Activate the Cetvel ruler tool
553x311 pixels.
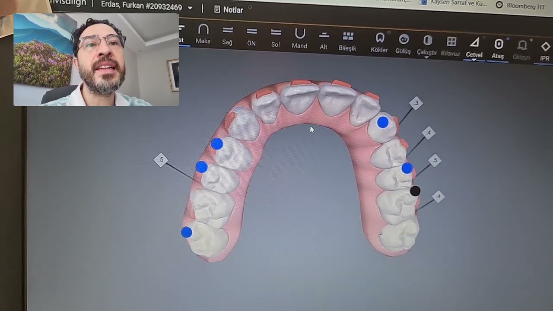click(474, 48)
